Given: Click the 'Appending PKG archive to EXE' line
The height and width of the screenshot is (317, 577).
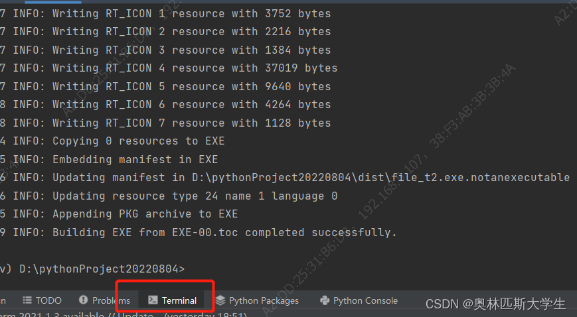Looking at the screenshot, I should click(119, 214).
